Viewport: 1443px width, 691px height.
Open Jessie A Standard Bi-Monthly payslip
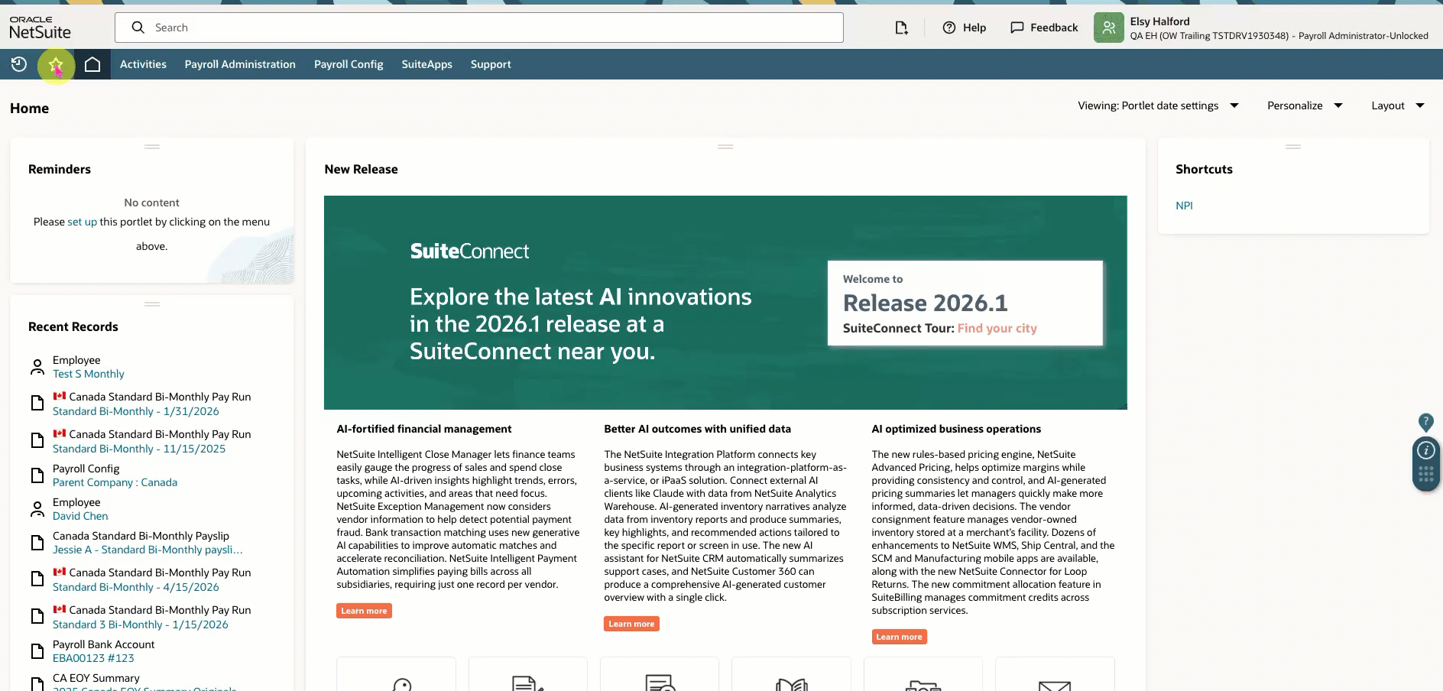tap(148, 550)
